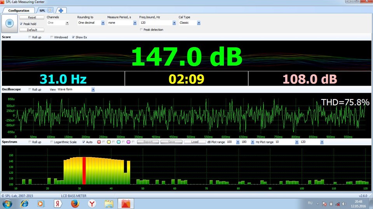Screen dimensions: 373x209
Task: Enable Logarithmic Scale in Spectrum panel
Action: [52, 142]
